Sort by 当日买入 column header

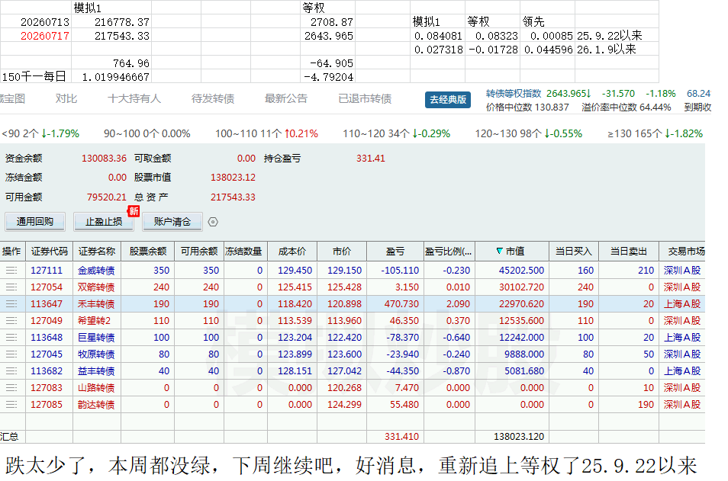573,251
